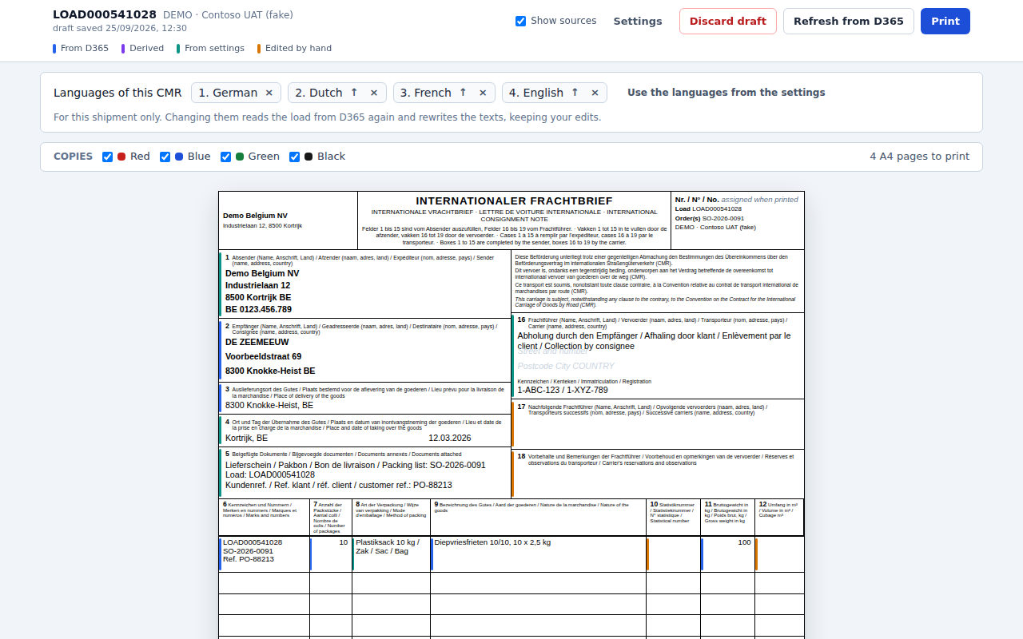The width and height of the screenshot is (1023, 639).
Task: Click goods description Diepvriesfrieten 10/10
Action: pos(492,542)
